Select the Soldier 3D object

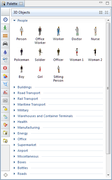(x=40, y=55)
